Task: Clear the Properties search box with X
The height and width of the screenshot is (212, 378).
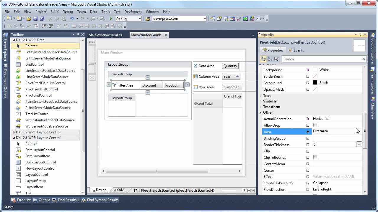Action: (364, 59)
